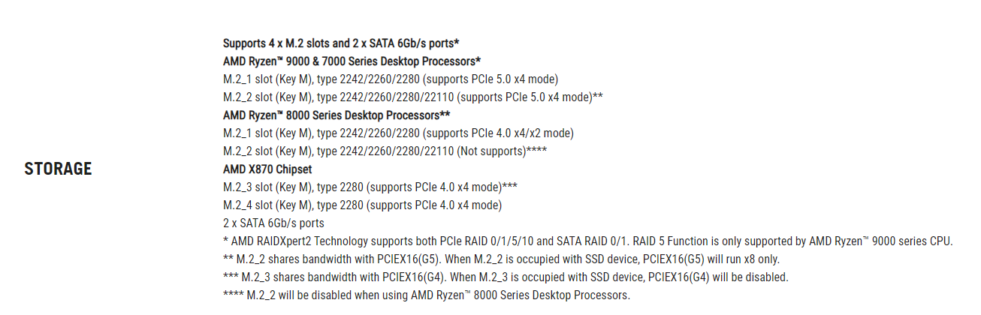Click the footnote about M.2_2 sharing PCIEX16(G5)

(502, 259)
